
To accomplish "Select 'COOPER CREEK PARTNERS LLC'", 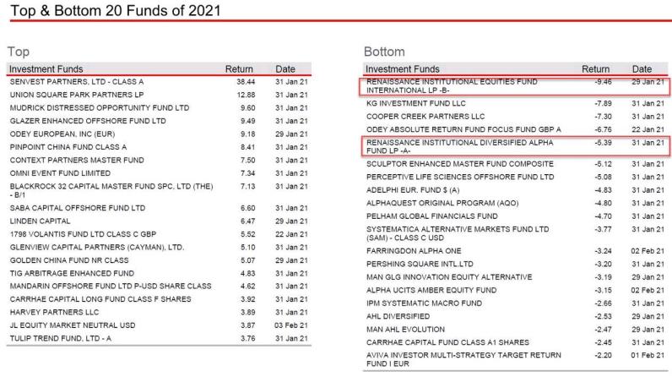I will click(x=425, y=117).
